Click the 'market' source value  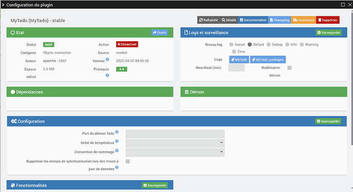(x=122, y=53)
